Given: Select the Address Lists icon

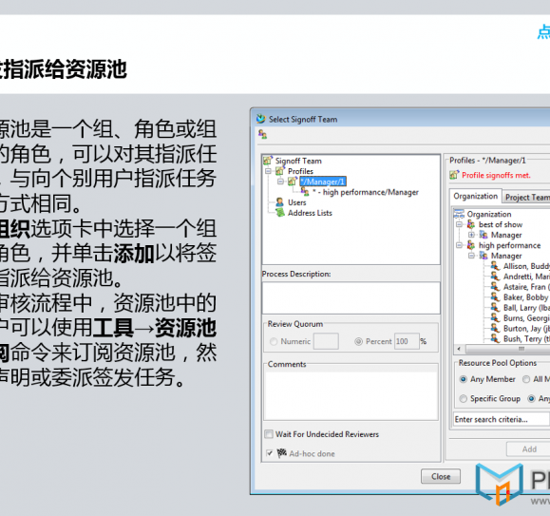Looking at the screenshot, I should click(280, 213).
